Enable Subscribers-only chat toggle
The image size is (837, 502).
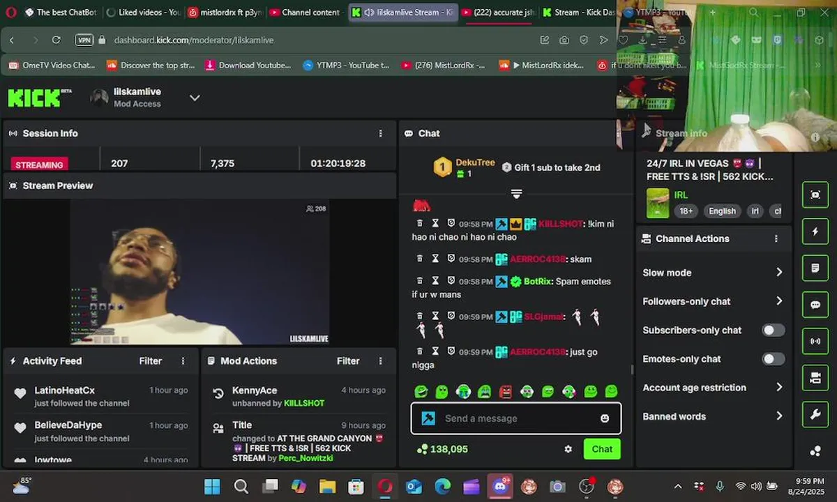774,330
